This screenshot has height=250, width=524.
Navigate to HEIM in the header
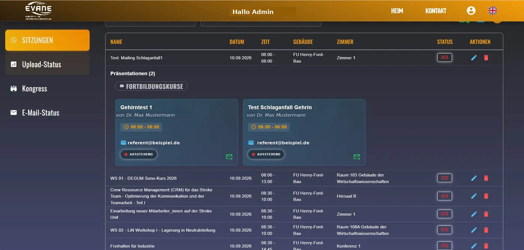point(397,11)
